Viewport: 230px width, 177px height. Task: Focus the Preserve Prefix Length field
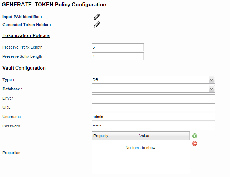tap(118, 47)
